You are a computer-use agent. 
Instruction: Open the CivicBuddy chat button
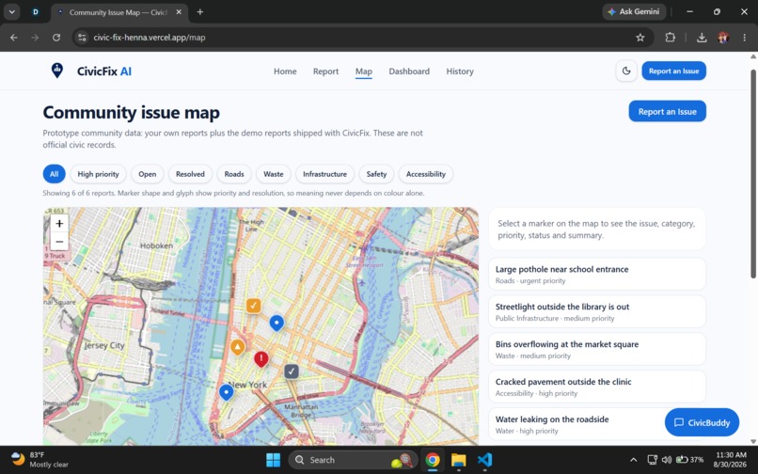[x=702, y=422]
